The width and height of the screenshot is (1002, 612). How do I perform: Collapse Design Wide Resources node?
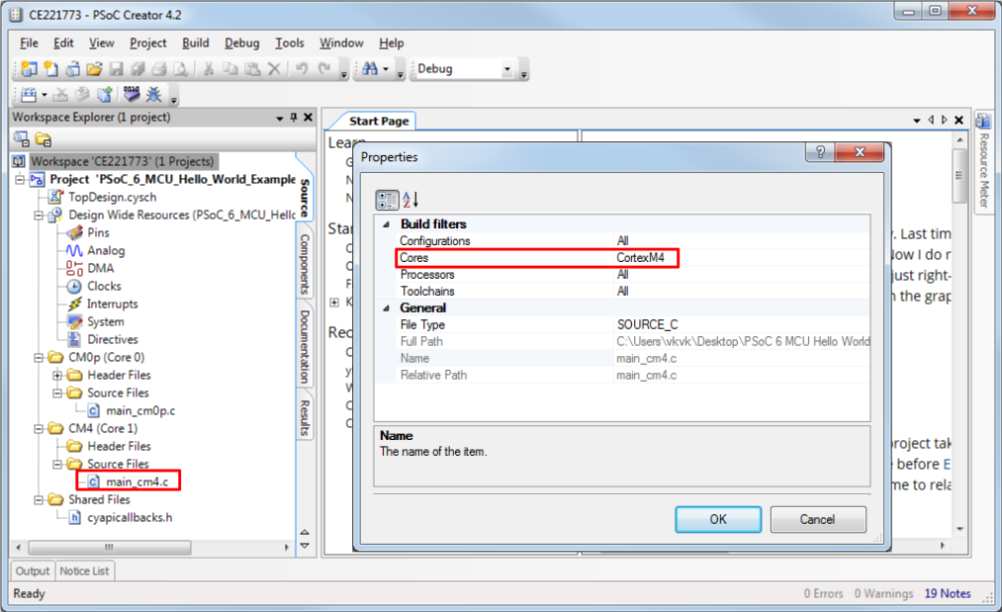tap(39, 216)
